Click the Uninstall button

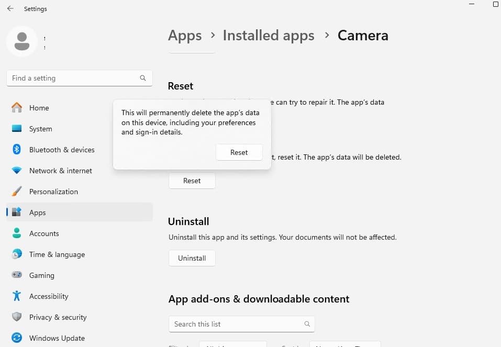click(192, 258)
